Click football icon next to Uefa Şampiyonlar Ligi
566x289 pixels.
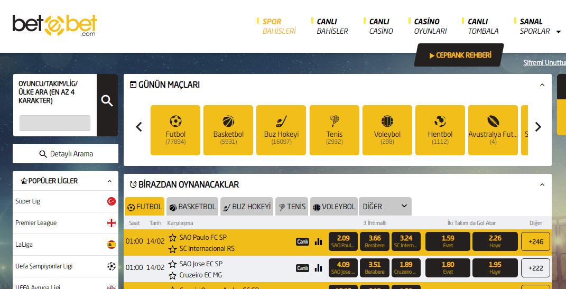[x=112, y=266]
